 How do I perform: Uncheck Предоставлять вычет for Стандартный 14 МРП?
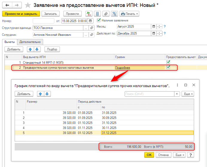point(168,62)
